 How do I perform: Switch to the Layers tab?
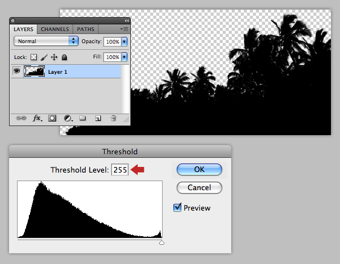(23, 30)
